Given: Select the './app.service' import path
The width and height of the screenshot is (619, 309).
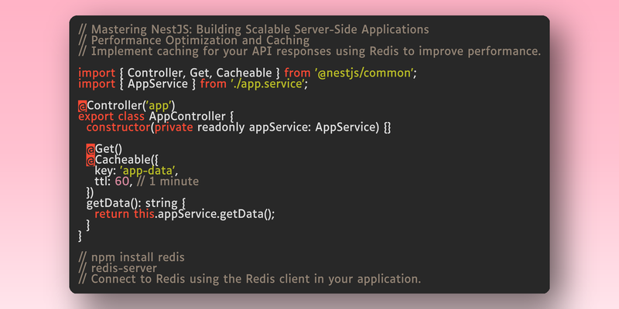Looking at the screenshot, I should 267,84.
